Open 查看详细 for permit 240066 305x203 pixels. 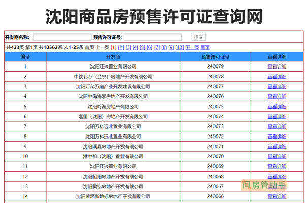point(277,196)
